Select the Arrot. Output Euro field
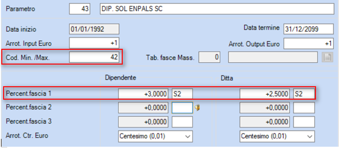The image size is (339, 148). tap(308, 43)
